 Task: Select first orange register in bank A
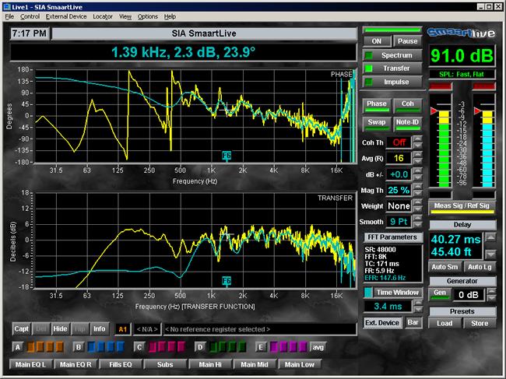point(30,347)
